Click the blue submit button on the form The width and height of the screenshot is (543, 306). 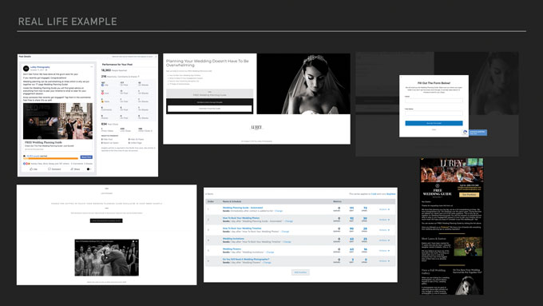(434, 123)
